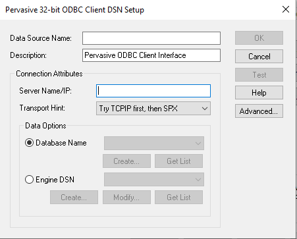Click the Modify... button
Viewport: 297px width, 239px height.
pyautogui.click(x=126, y=198)
